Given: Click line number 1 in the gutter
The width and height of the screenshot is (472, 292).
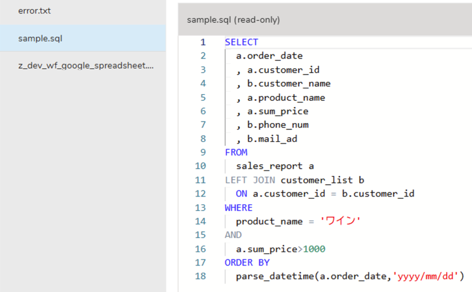Looking at the screenshot, I should coord(203,42).
